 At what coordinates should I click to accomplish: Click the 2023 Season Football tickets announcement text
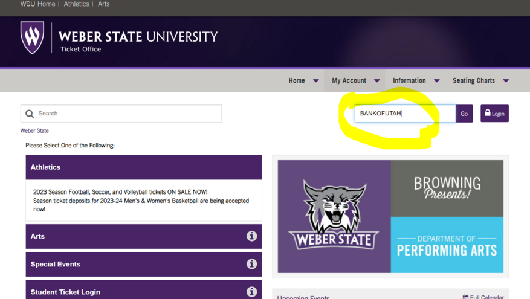pyautogui.click(x=141, y=201)
